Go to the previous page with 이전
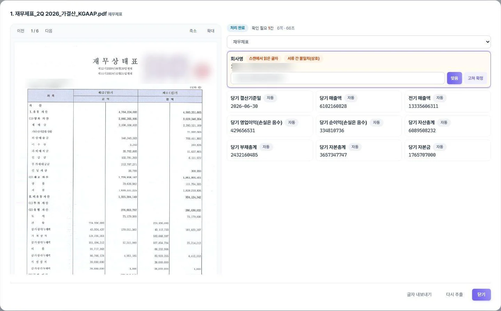The image size is (501, 311). click(x=21, y=31)
